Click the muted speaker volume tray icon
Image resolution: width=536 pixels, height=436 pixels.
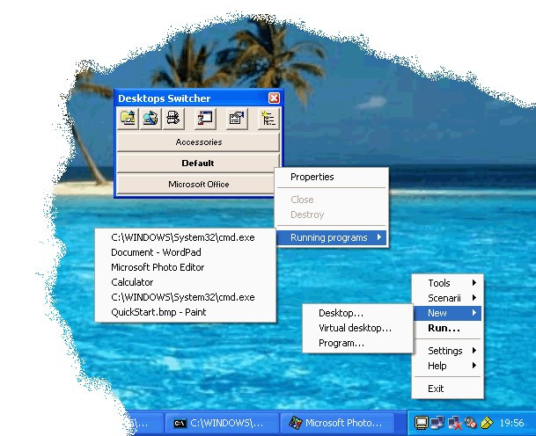pos(471,423)
